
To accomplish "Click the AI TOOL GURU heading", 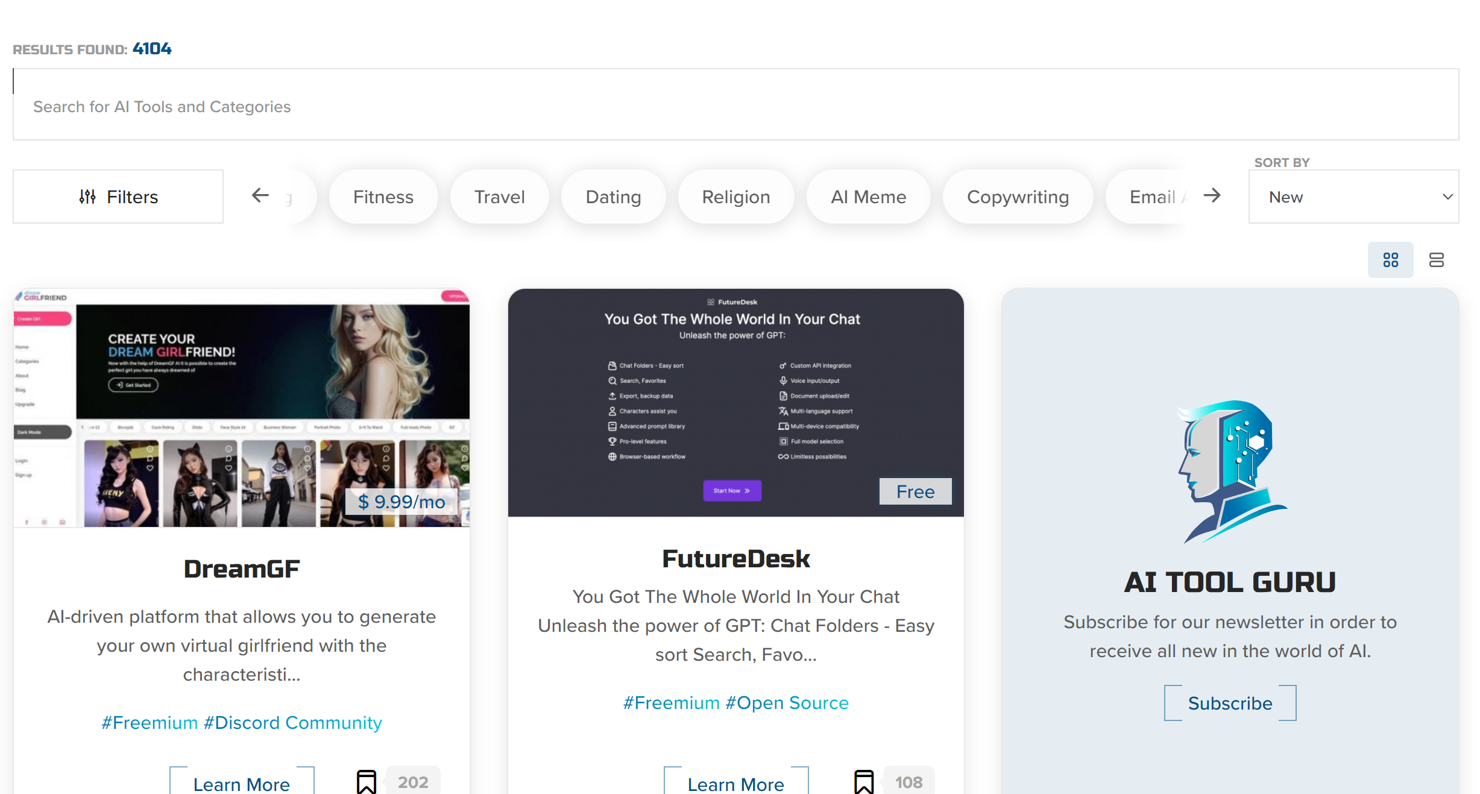I will tap(1230, 582).
